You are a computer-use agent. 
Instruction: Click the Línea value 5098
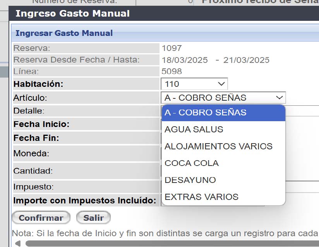(172, 71)
